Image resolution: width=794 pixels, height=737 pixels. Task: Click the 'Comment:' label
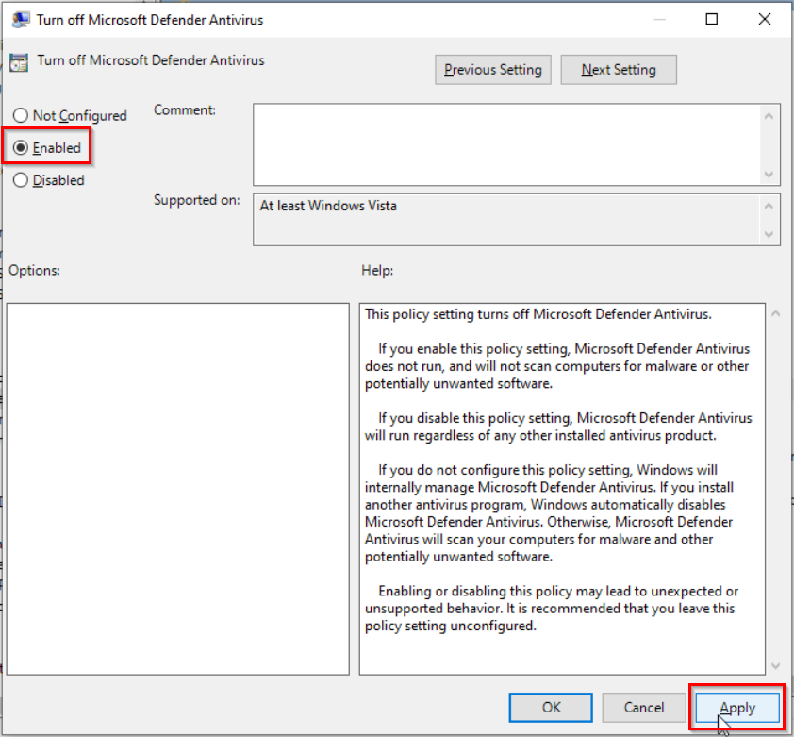point(185,110)
